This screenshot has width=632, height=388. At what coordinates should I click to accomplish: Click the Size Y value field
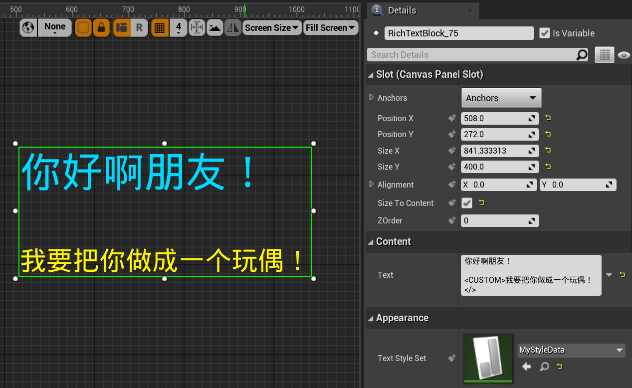(x=500, y=167)
